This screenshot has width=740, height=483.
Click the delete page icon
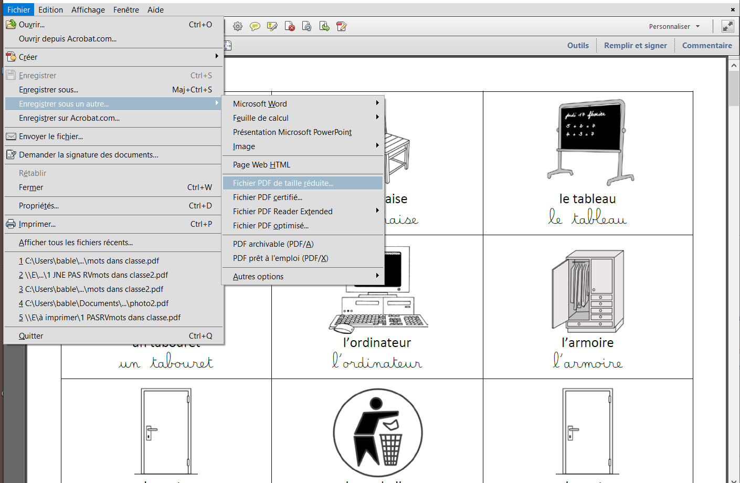[290, 26]
